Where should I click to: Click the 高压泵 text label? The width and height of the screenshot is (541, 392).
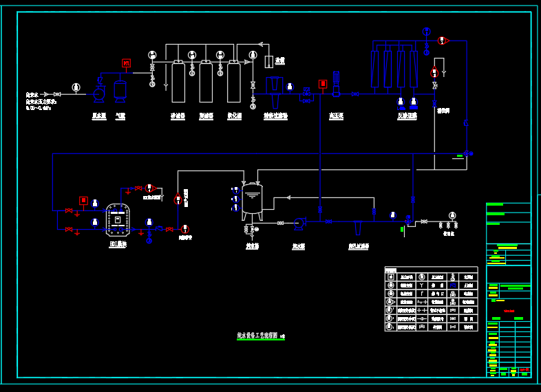(336, 116)
